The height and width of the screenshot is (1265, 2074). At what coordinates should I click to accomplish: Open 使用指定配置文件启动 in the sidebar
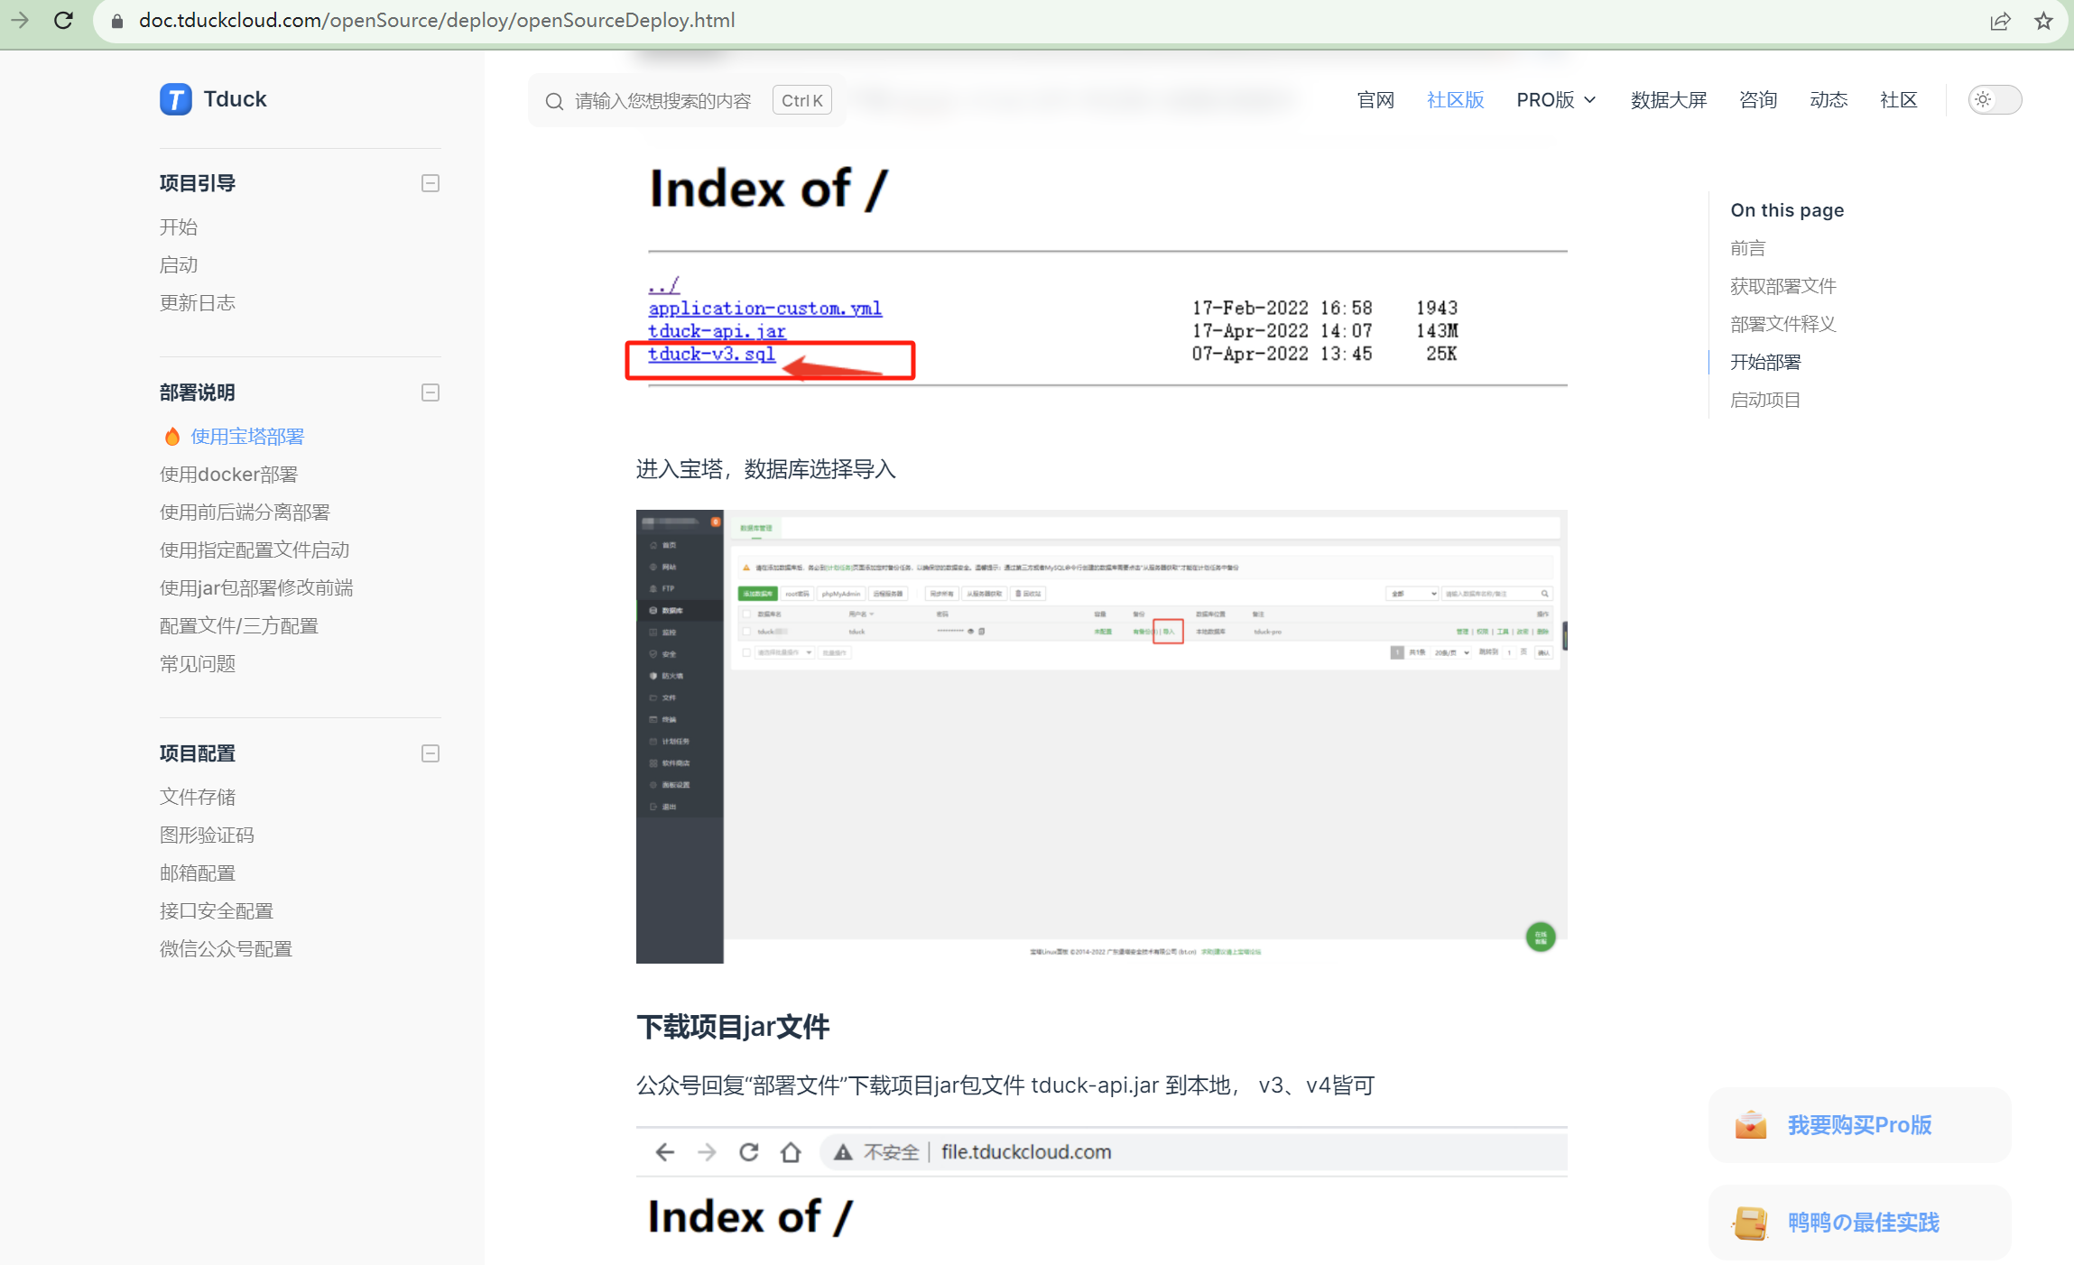pos(255,550)
